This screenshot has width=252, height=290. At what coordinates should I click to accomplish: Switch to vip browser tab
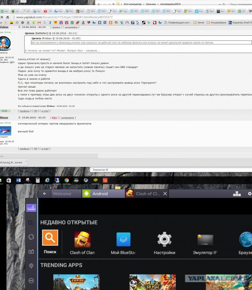[15, 11]
